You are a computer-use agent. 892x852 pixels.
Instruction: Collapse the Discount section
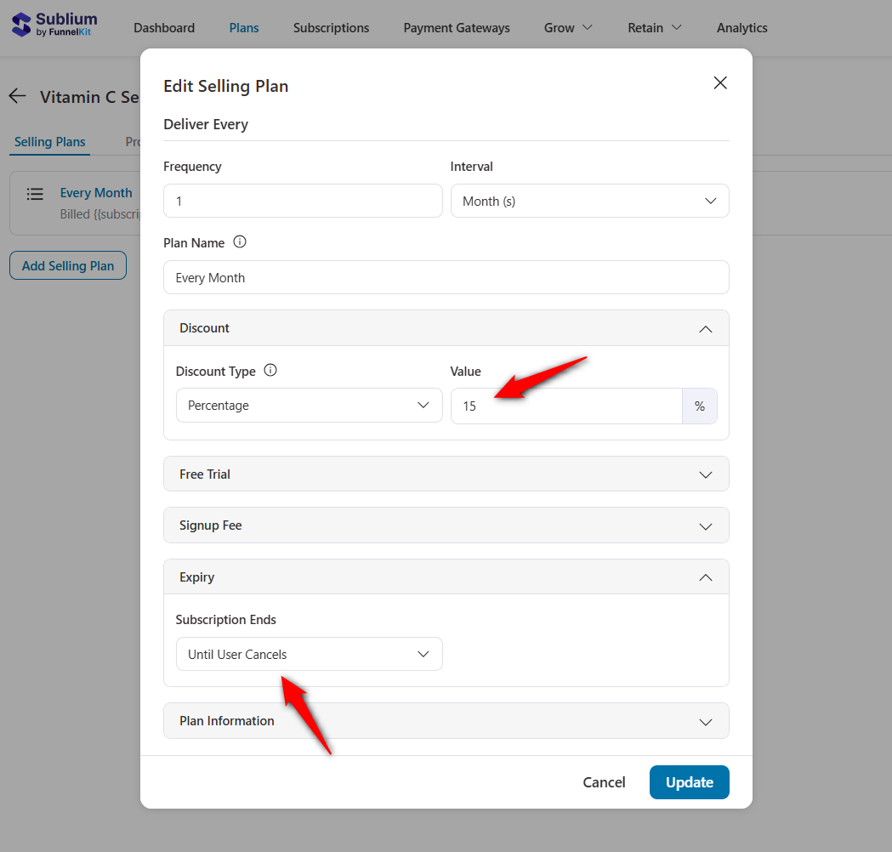pyautogui.click(x=705, y=328)
